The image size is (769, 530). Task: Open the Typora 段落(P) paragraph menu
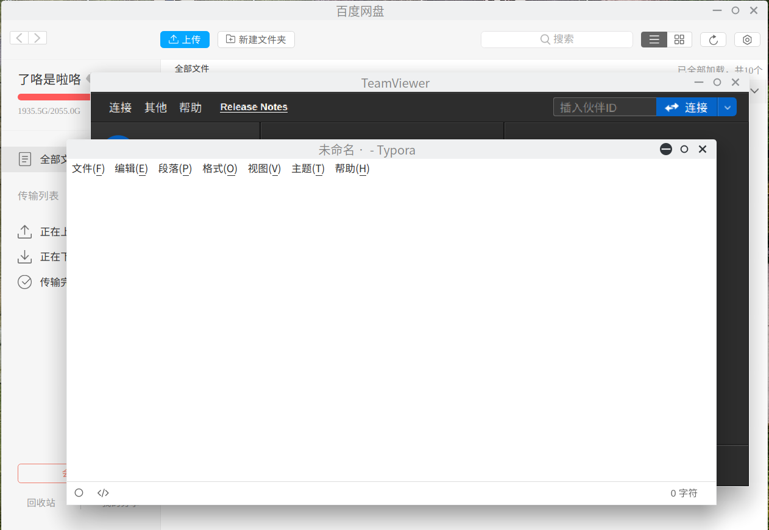point(175,169)
